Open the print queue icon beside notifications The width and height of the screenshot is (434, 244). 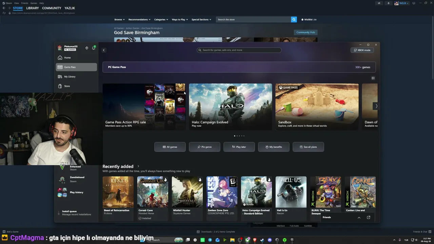(87, 48)
